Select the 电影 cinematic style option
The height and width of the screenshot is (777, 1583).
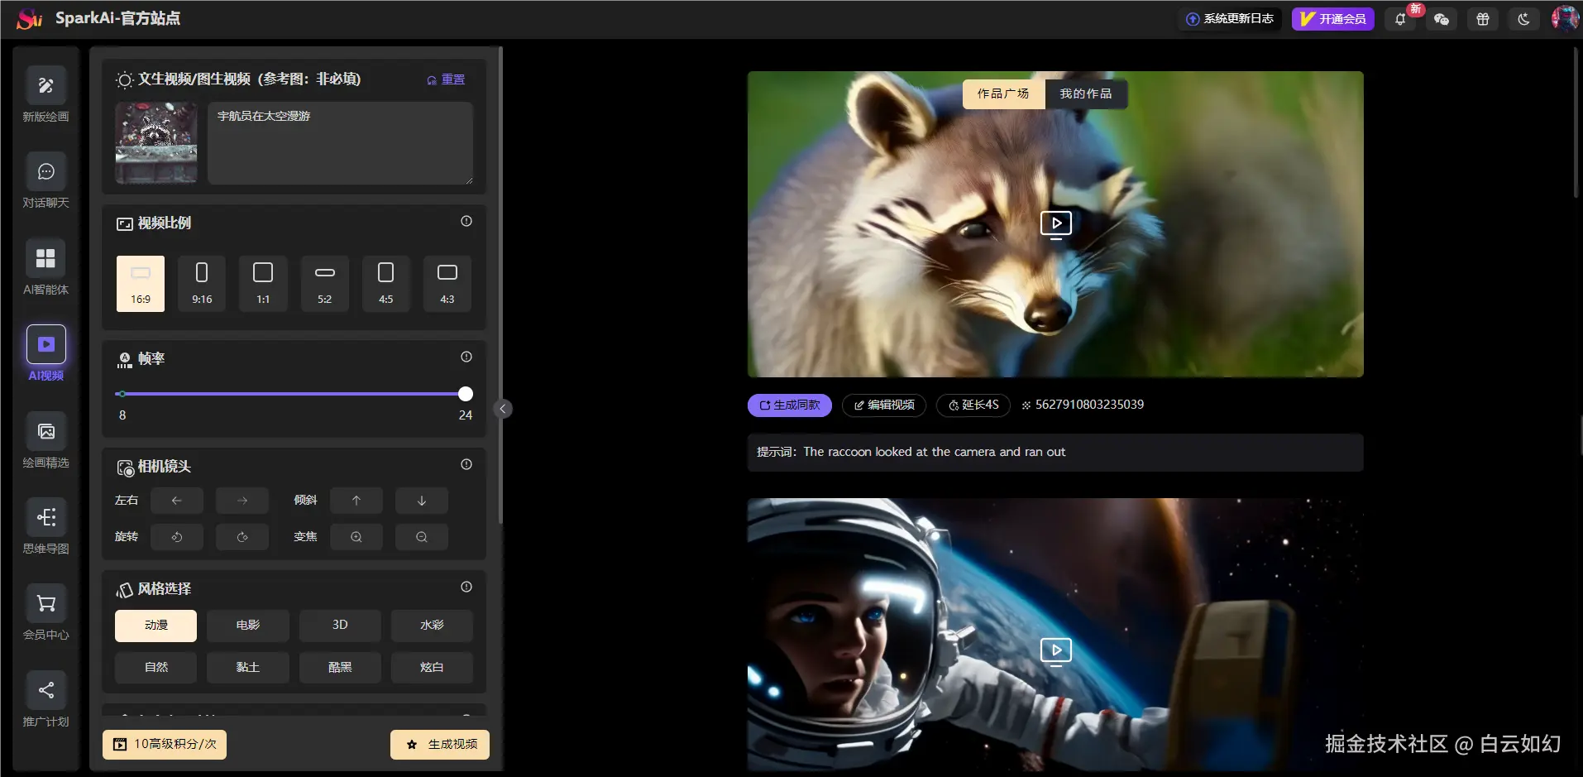coord(248,626)
